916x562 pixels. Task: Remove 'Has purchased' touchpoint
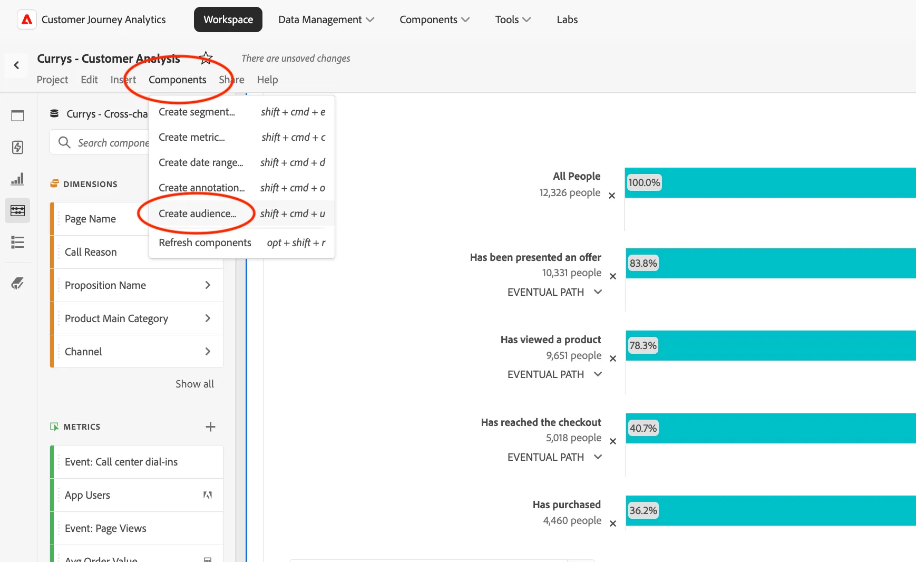pos(613,524)
